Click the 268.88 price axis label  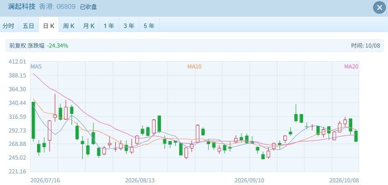[x=17, y=144]
